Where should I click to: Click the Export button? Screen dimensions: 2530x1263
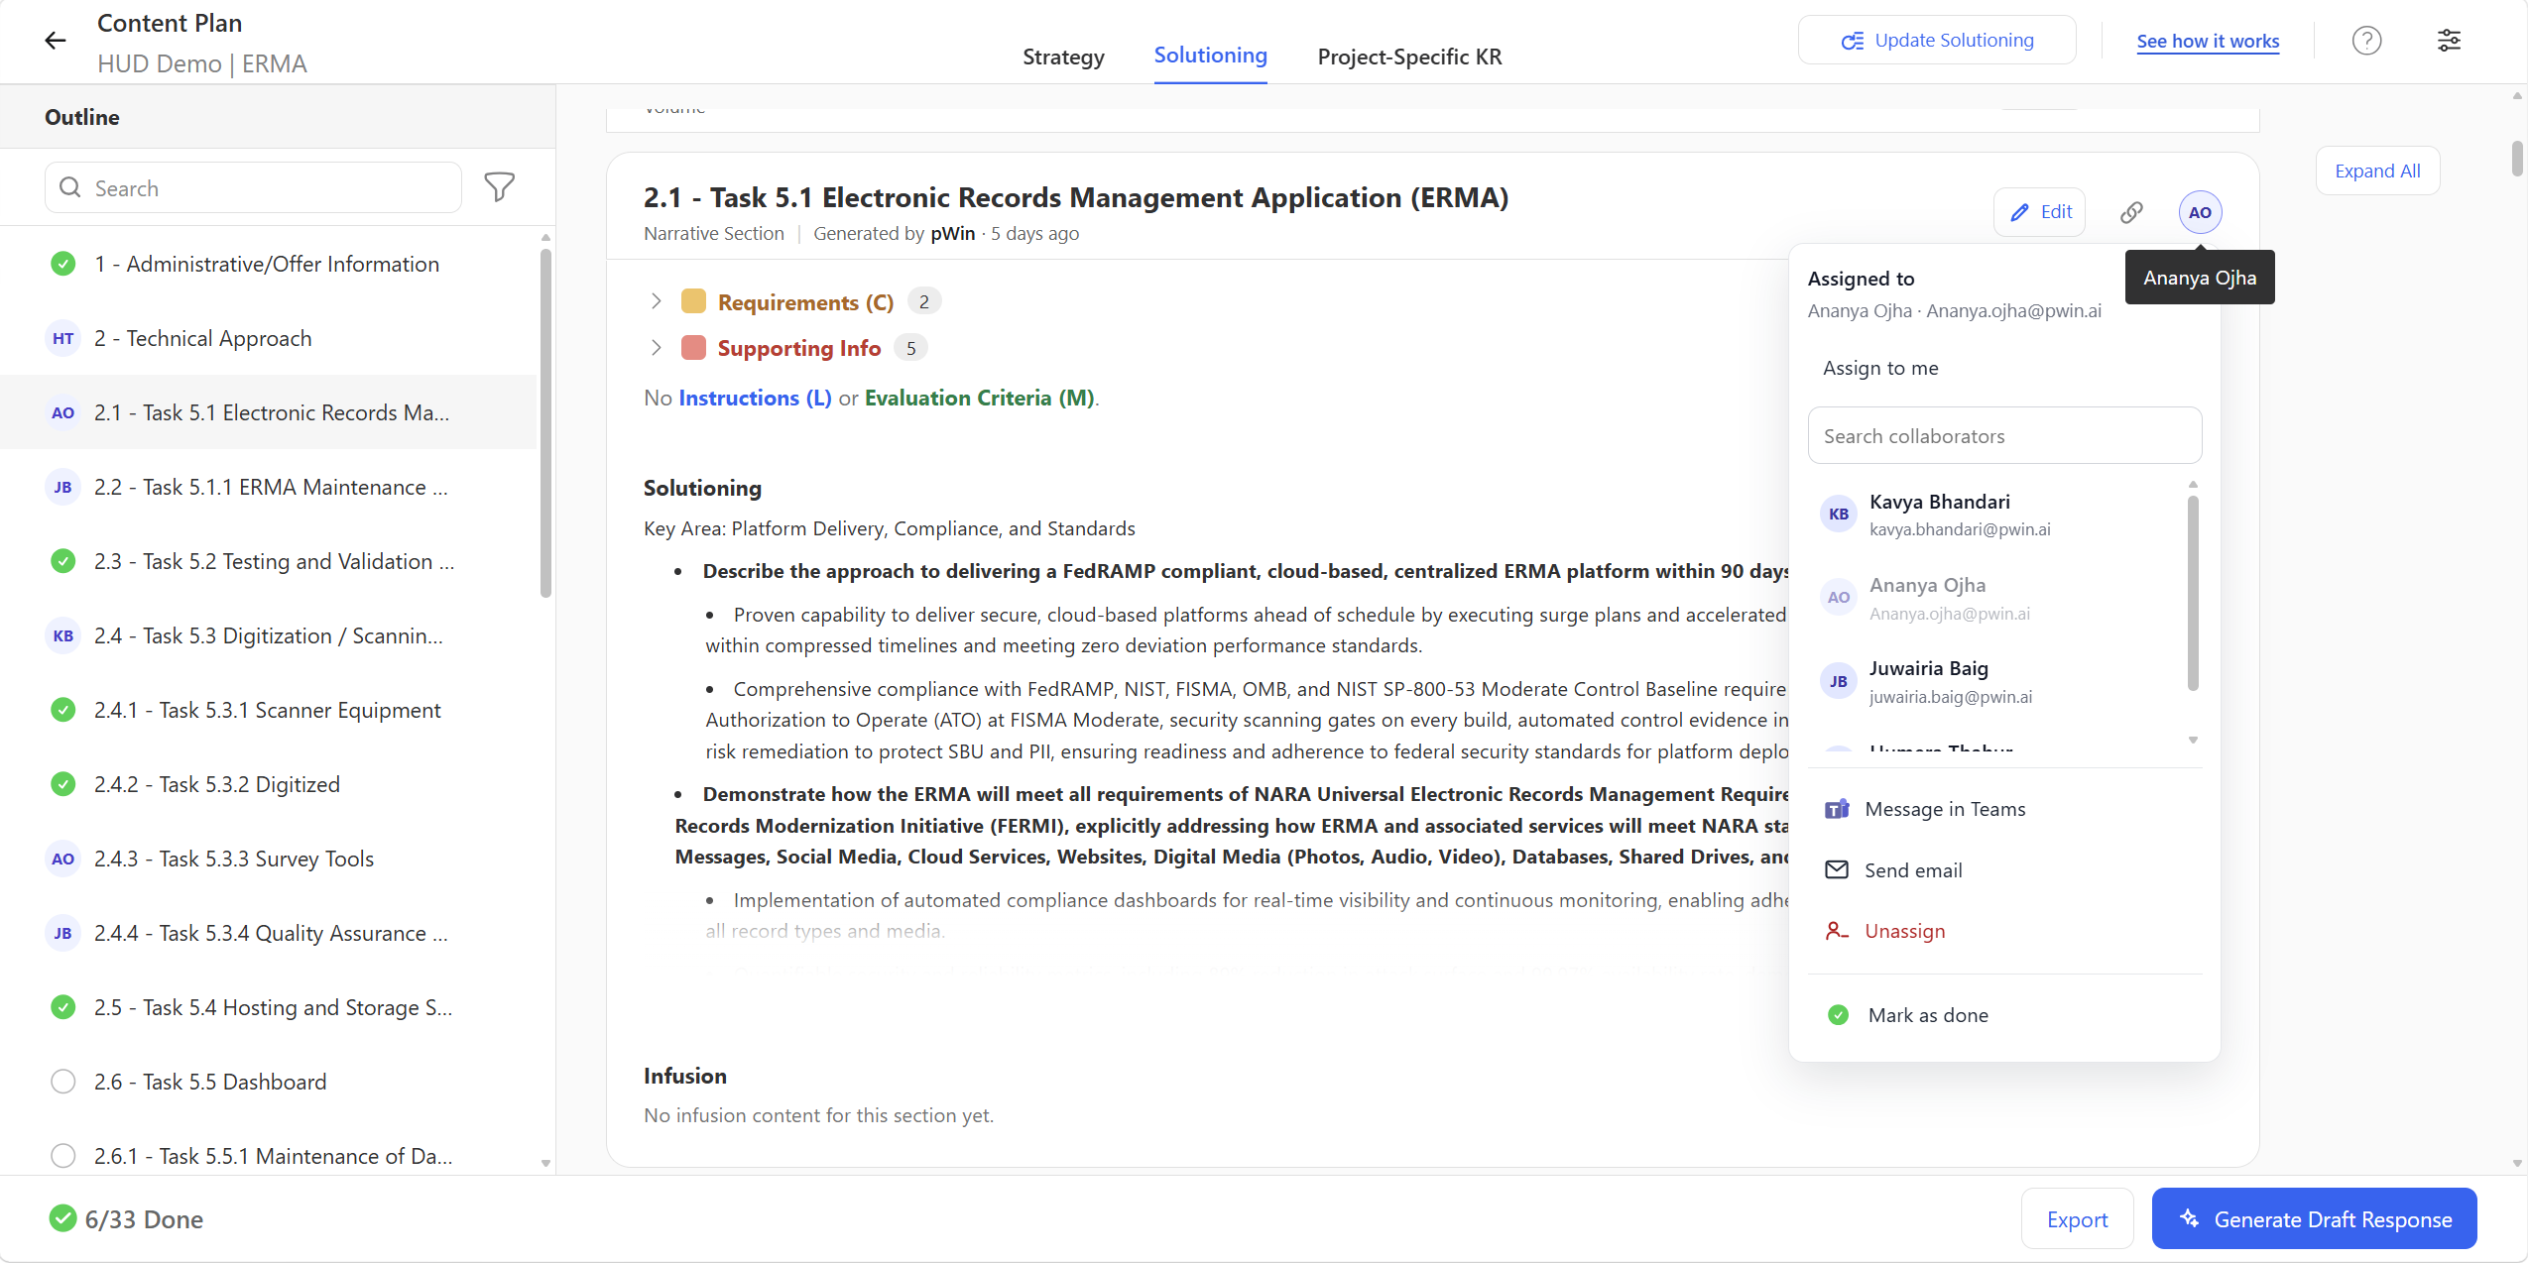click(2077, 1218)
